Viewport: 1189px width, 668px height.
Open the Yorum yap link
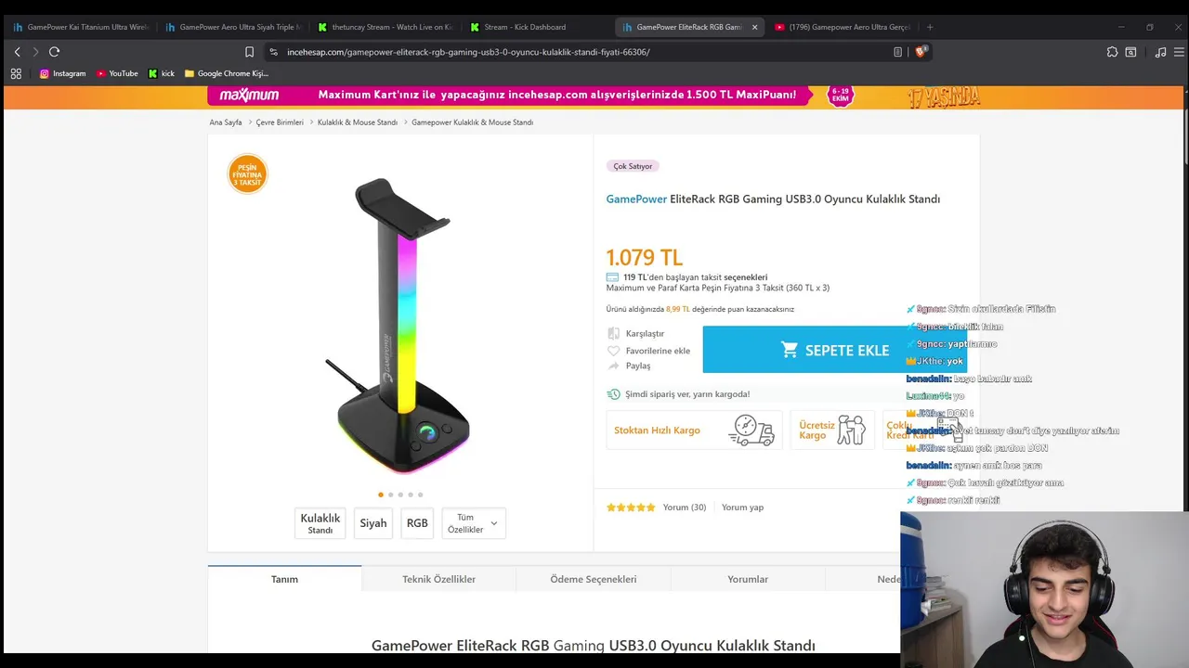coord(742,507)
